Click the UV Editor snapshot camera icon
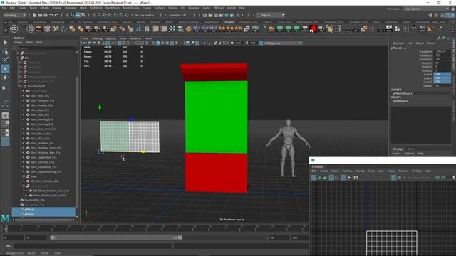 coord(356,178)
